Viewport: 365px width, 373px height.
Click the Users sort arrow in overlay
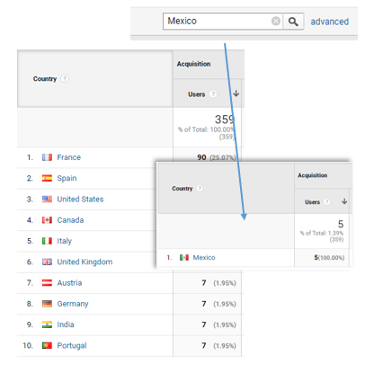344,201
